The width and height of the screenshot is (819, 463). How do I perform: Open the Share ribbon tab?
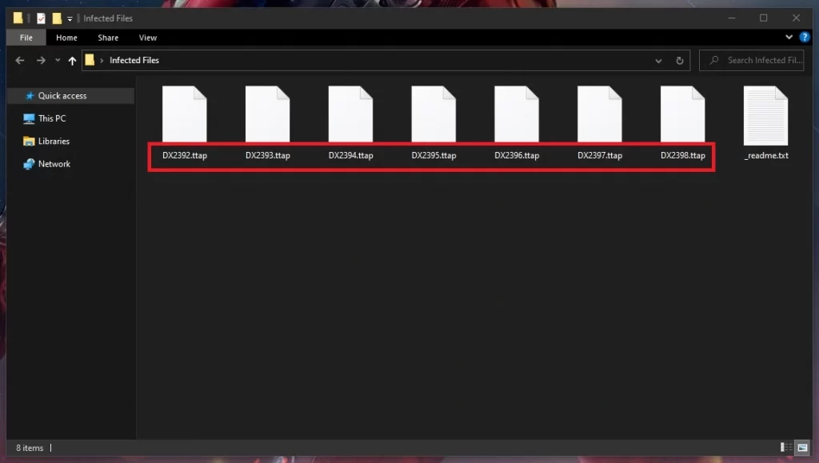(108, 38)
